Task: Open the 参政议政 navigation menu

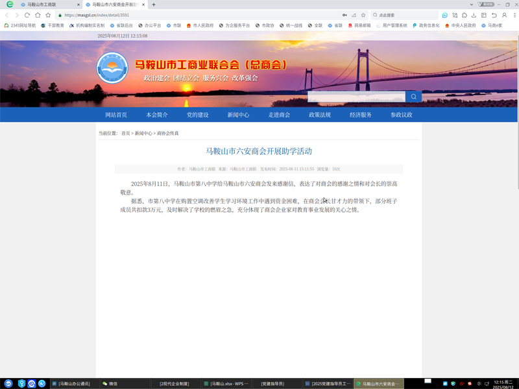Action: (402, 115)
